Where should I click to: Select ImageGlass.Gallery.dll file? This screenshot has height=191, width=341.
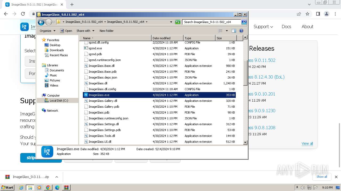pyautogui.click(x=159, y=101)
